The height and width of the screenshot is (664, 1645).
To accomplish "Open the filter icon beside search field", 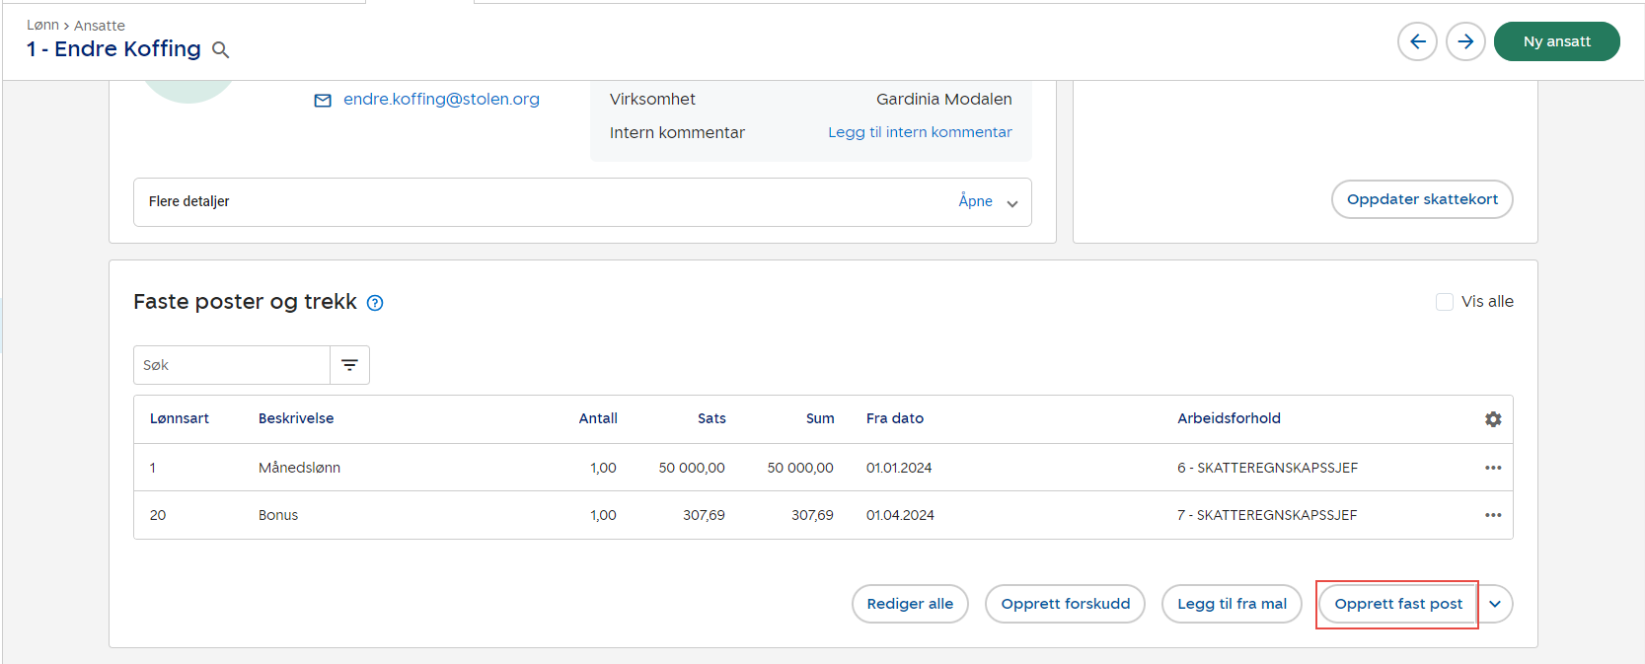I will tap(349, 365).
